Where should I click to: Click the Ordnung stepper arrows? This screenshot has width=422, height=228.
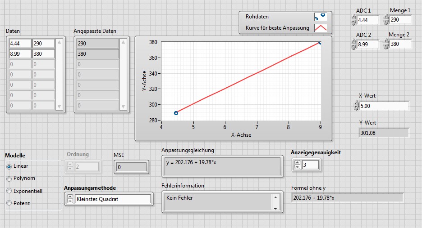click(70, 166)
